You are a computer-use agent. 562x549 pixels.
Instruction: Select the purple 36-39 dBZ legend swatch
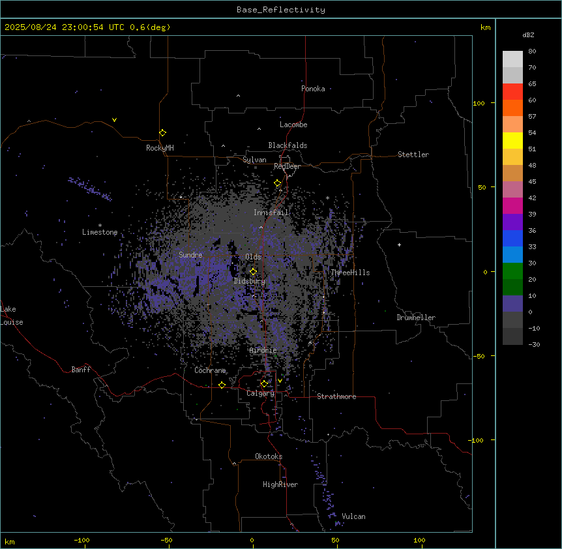[512, 222]
